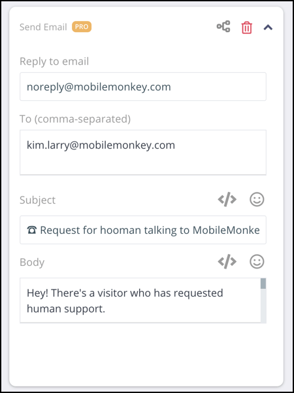Click the telephone emoji in Subject text
Viewport: 294px width, 393px height.
point(32,230)
